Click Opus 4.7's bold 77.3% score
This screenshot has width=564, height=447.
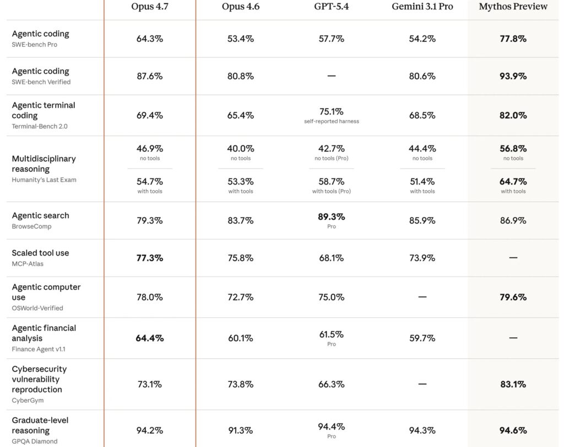pyautogui.click(x=150, y=258)
